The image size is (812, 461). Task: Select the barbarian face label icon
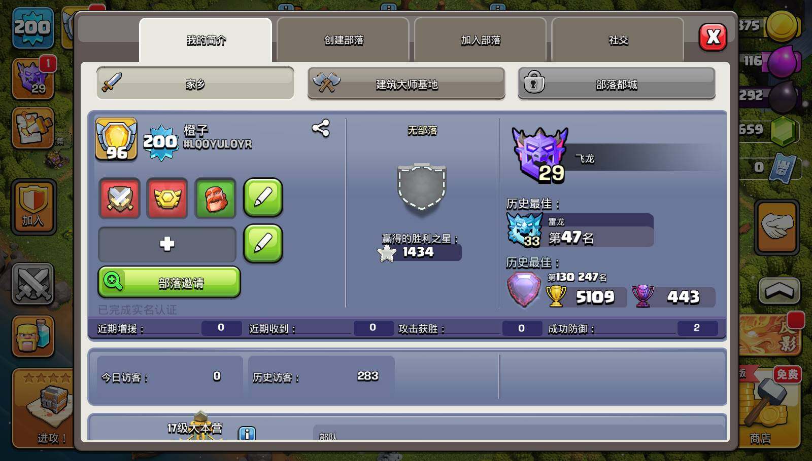[216, 198]
